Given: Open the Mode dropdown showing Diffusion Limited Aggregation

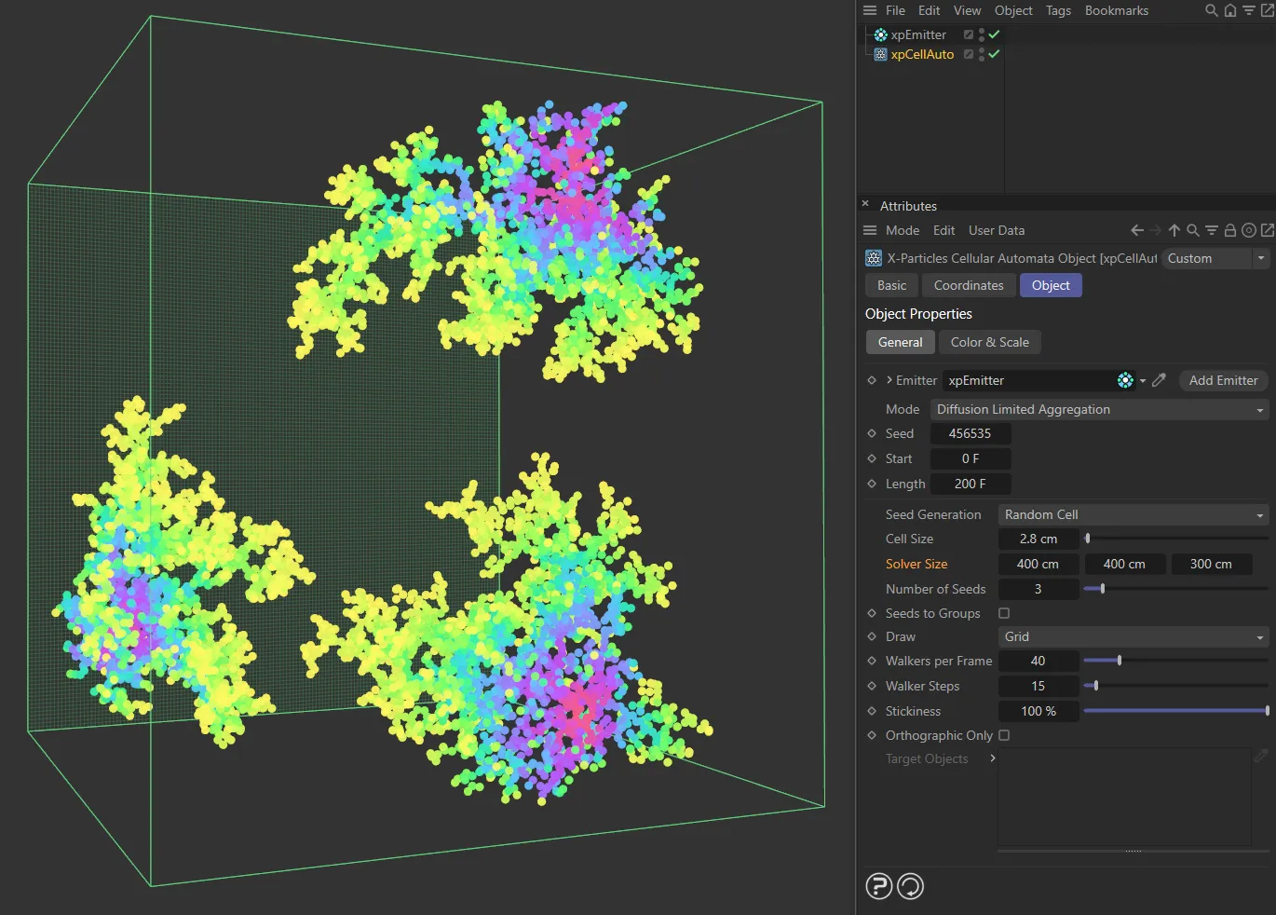Looking at the screenshot, I should click(1099, 409).
